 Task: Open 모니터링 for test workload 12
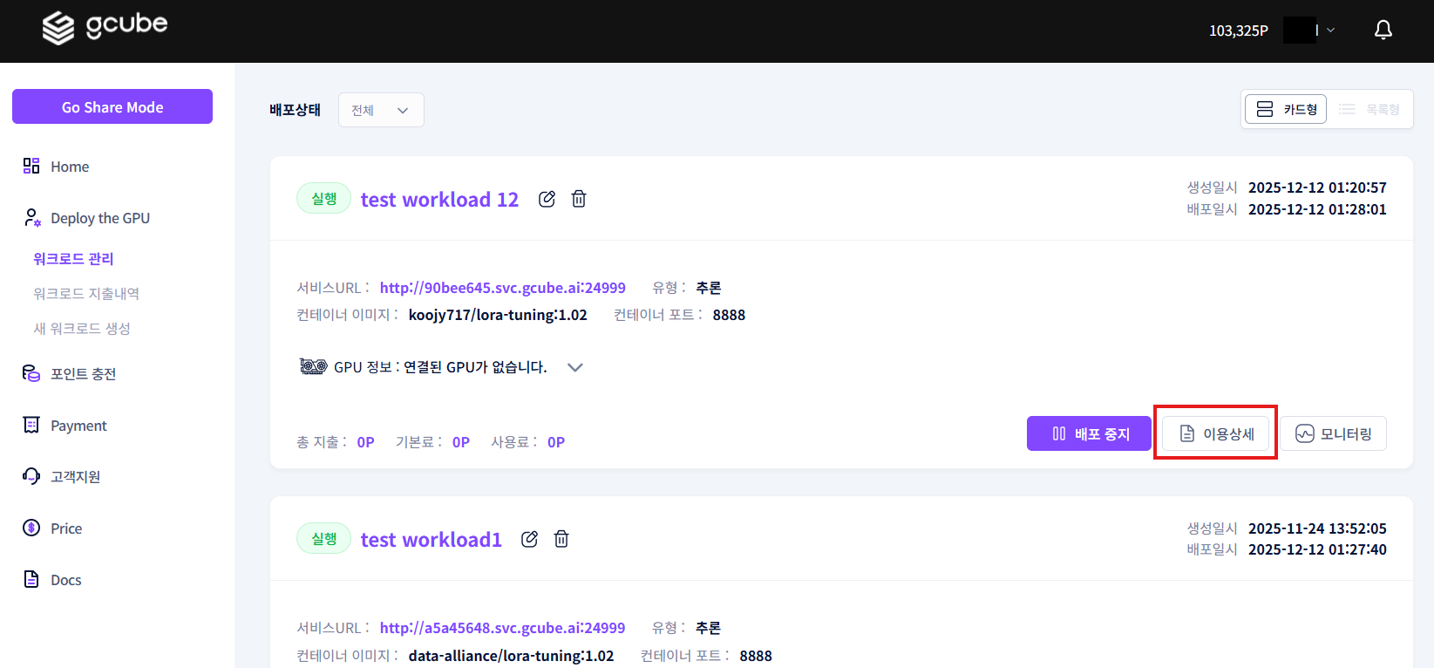point(1333,433)
